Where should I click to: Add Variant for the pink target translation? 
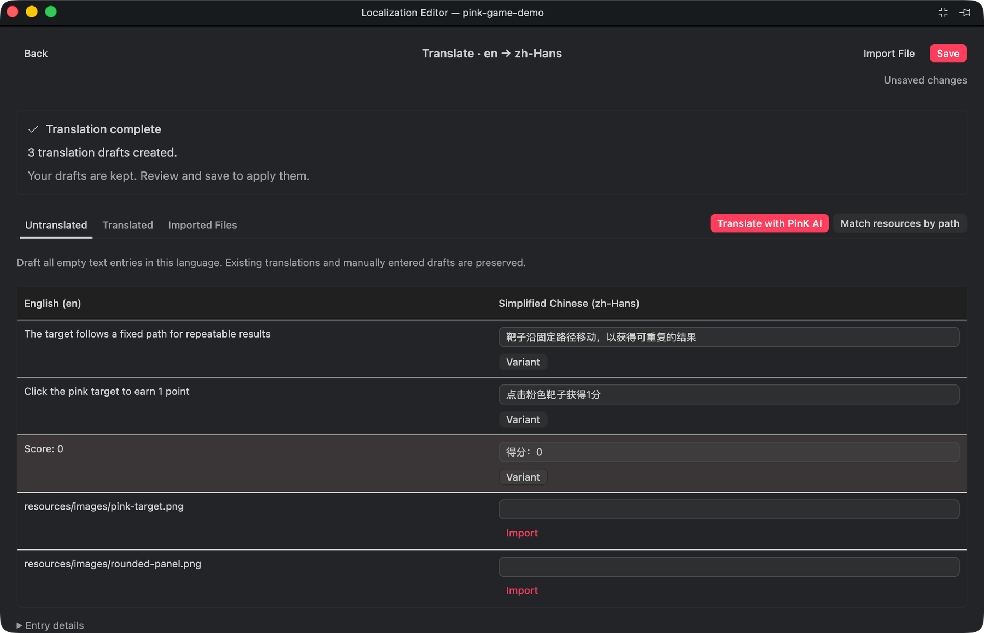[523, 419]
